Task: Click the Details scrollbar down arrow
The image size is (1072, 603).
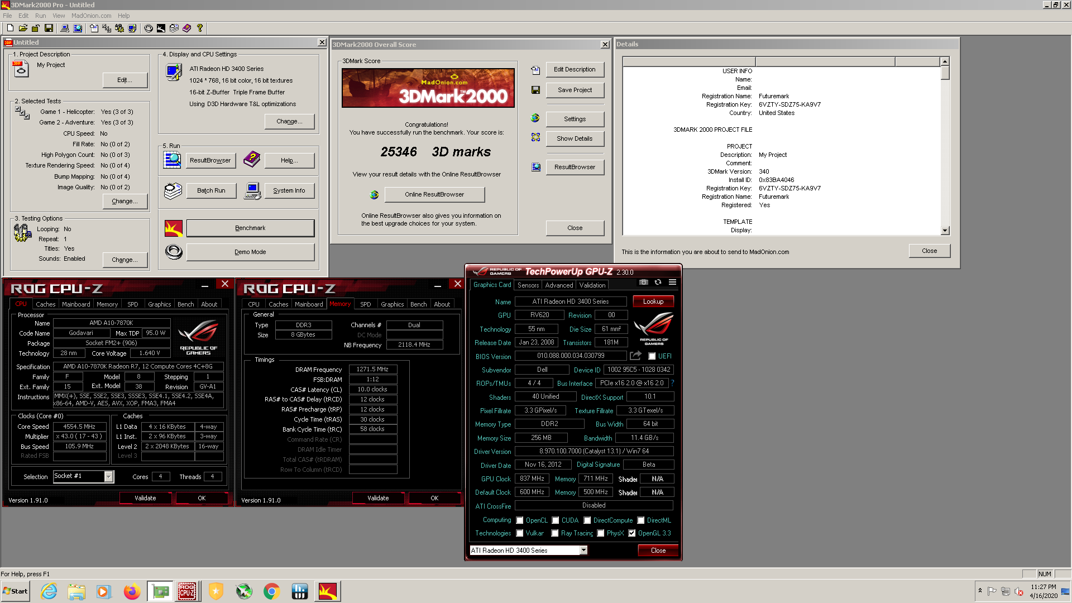Action: (x=945, y=231)
